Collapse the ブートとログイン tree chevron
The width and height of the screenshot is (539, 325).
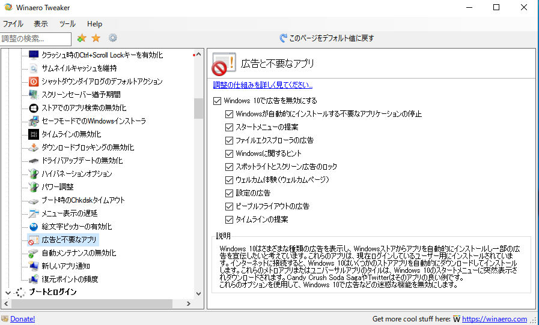[x=8, y=293]
